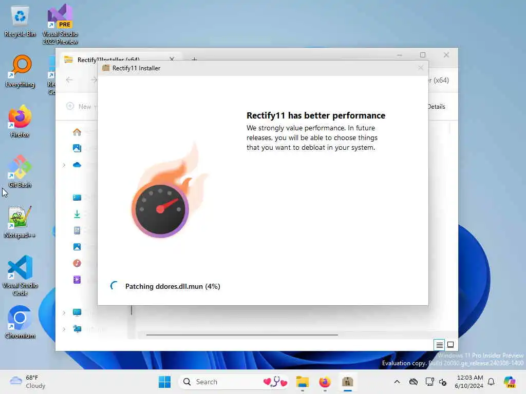This screenshot has height=394, width=526.
Task: Maximize the File Explorer window
Action: (423, 55)
